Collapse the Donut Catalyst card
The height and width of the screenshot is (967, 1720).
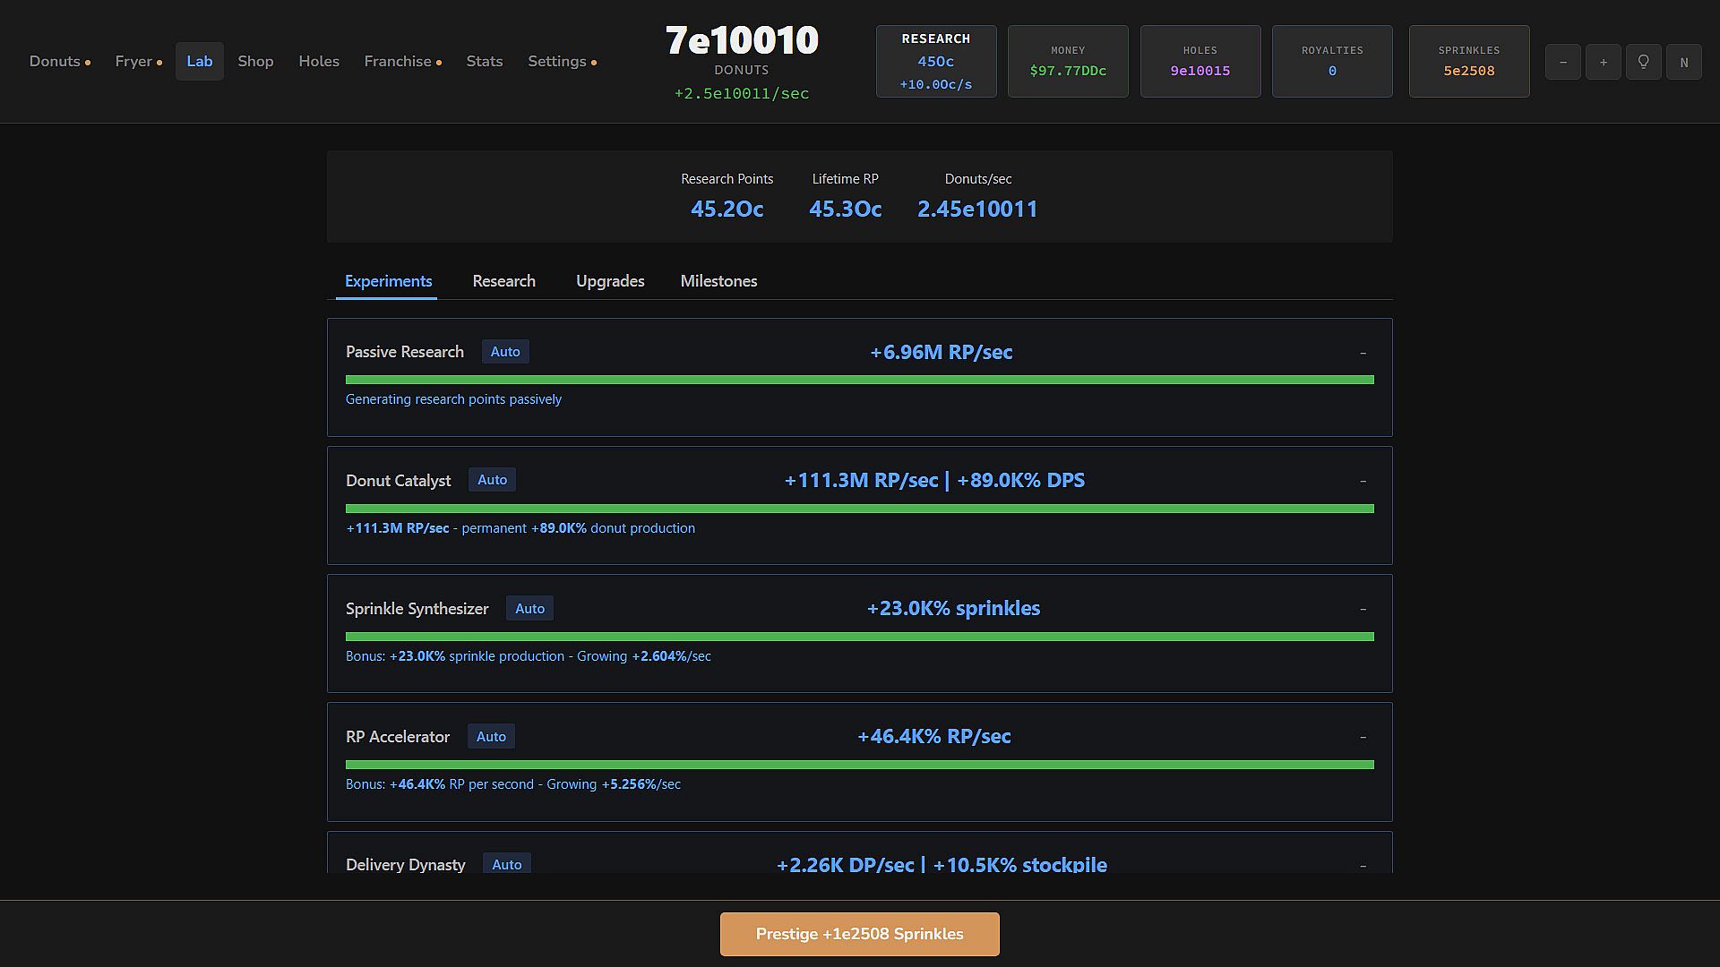pos(1363,481)
